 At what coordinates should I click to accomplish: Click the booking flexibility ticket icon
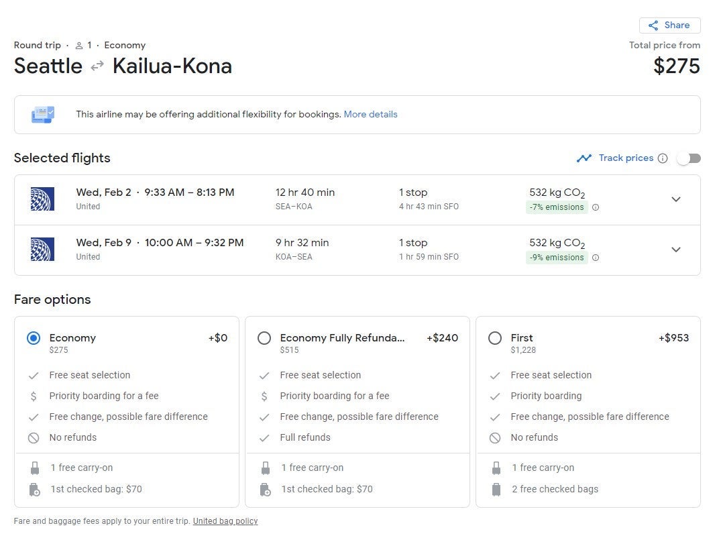point(43,115)
